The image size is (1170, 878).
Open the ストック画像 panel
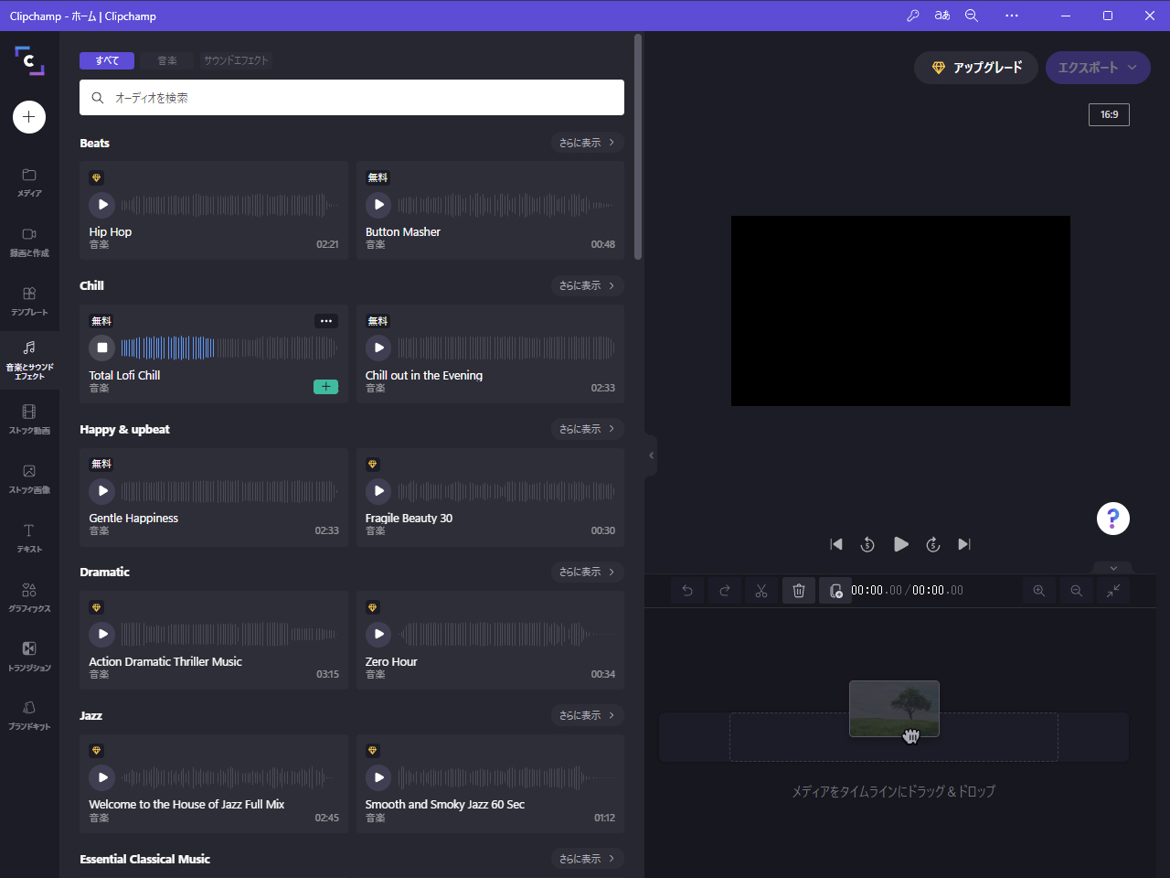29,479
